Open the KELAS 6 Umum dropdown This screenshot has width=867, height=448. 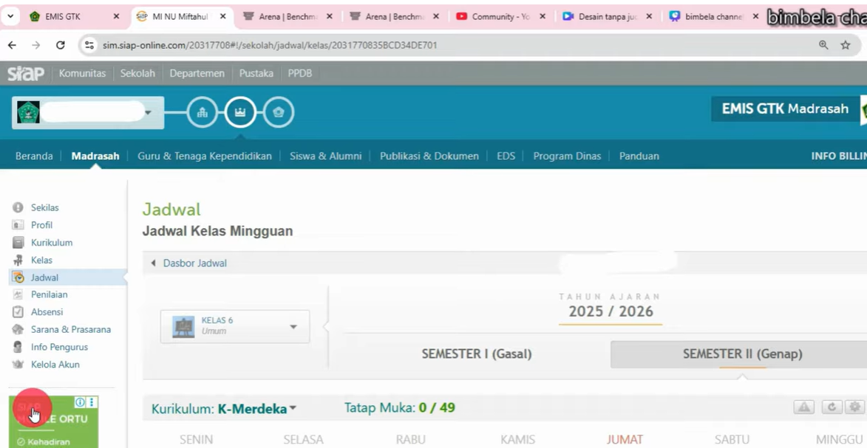(234, 325)
